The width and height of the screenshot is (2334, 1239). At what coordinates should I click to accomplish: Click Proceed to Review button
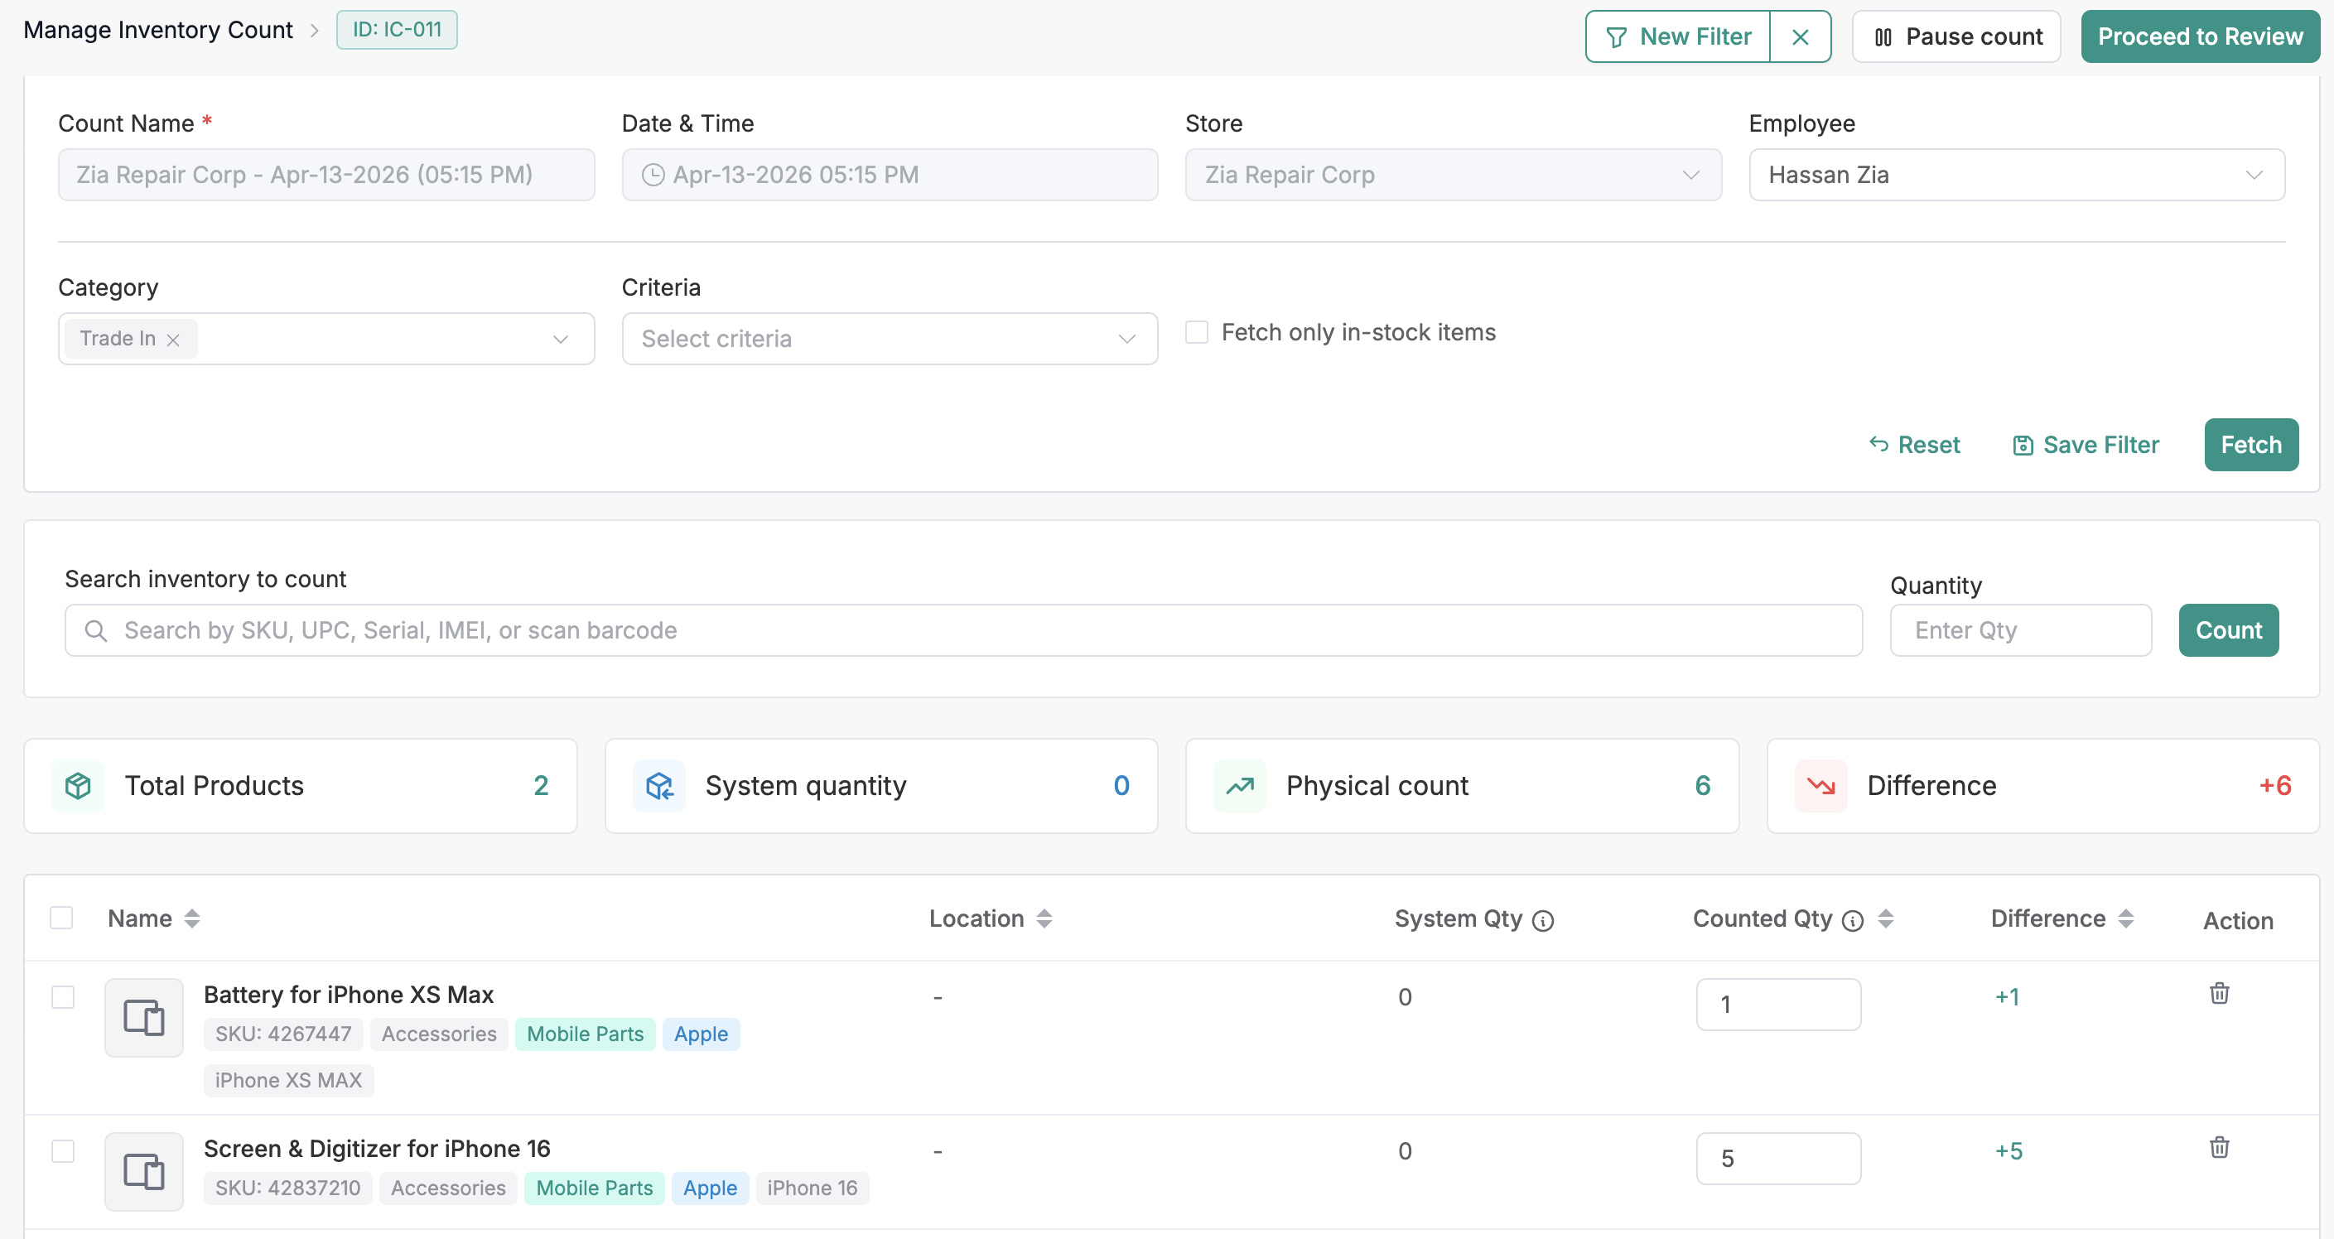[x=2199, y=37]
